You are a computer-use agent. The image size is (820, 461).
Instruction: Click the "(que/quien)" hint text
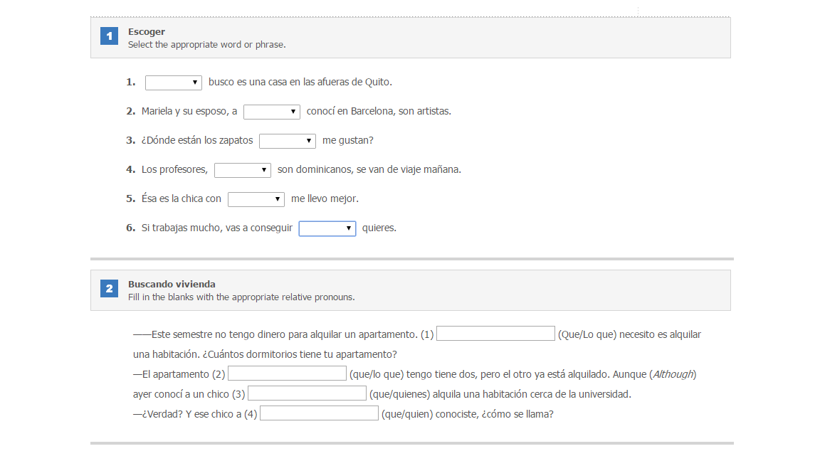click(x=407, y=414)
